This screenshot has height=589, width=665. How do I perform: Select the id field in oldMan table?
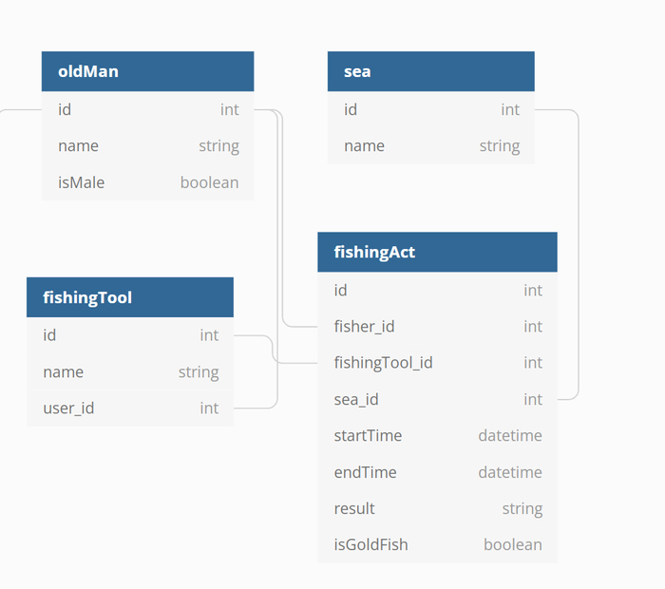point(147,110)
